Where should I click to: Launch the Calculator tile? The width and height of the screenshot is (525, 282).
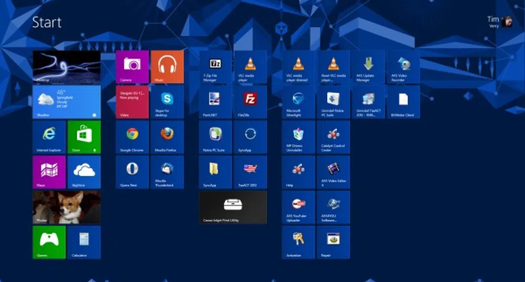(84, 243)
